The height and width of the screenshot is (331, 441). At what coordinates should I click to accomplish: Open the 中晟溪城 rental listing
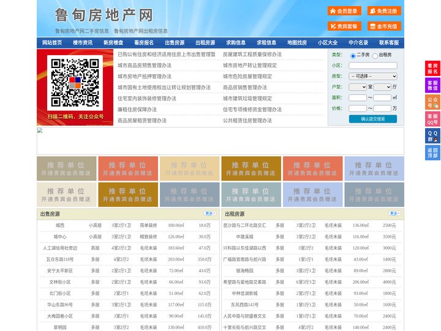tap(244, 237)
